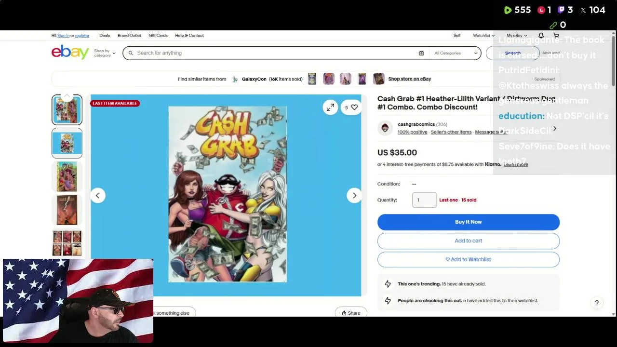Click 'This one's trending' text
Viewport: 617px width, 347px height.
pos(419,284)
